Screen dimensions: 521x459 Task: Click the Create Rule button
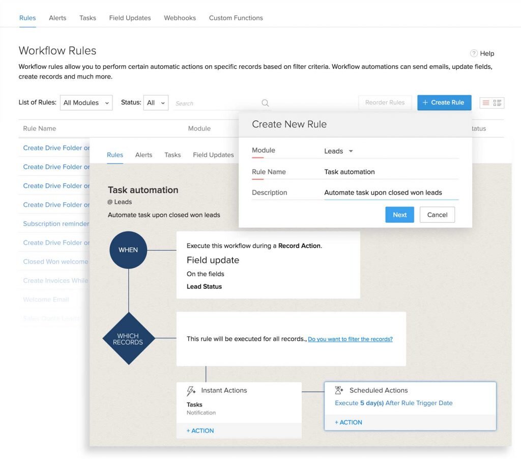click(x=444, y=102)
